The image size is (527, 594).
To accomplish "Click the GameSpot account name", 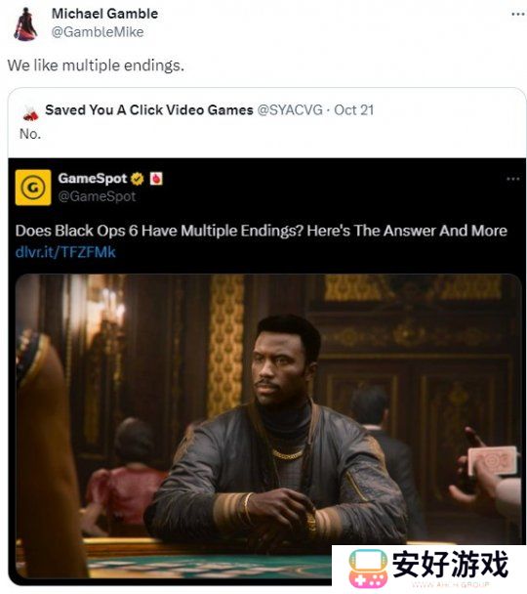I will pyautogui.click(x=93, y=178).
